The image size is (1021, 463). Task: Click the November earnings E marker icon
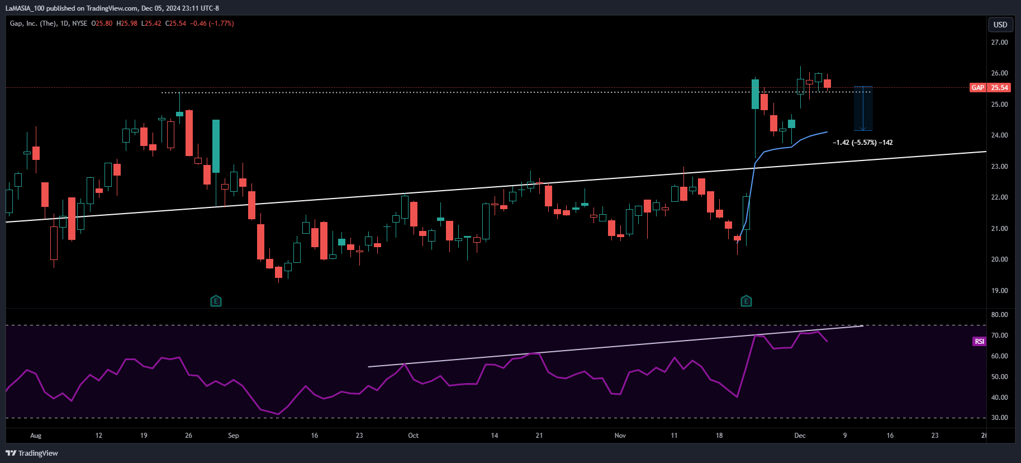point(746,301)
